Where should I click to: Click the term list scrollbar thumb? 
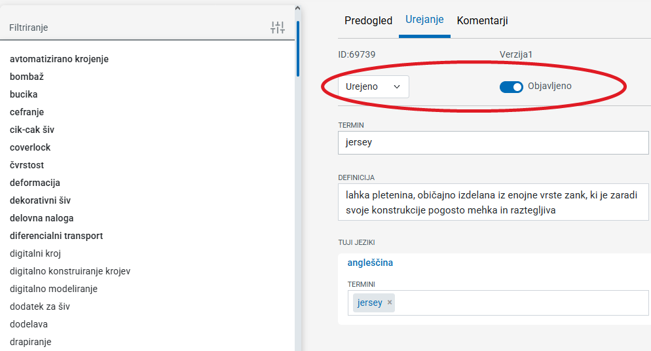(298, 49)
